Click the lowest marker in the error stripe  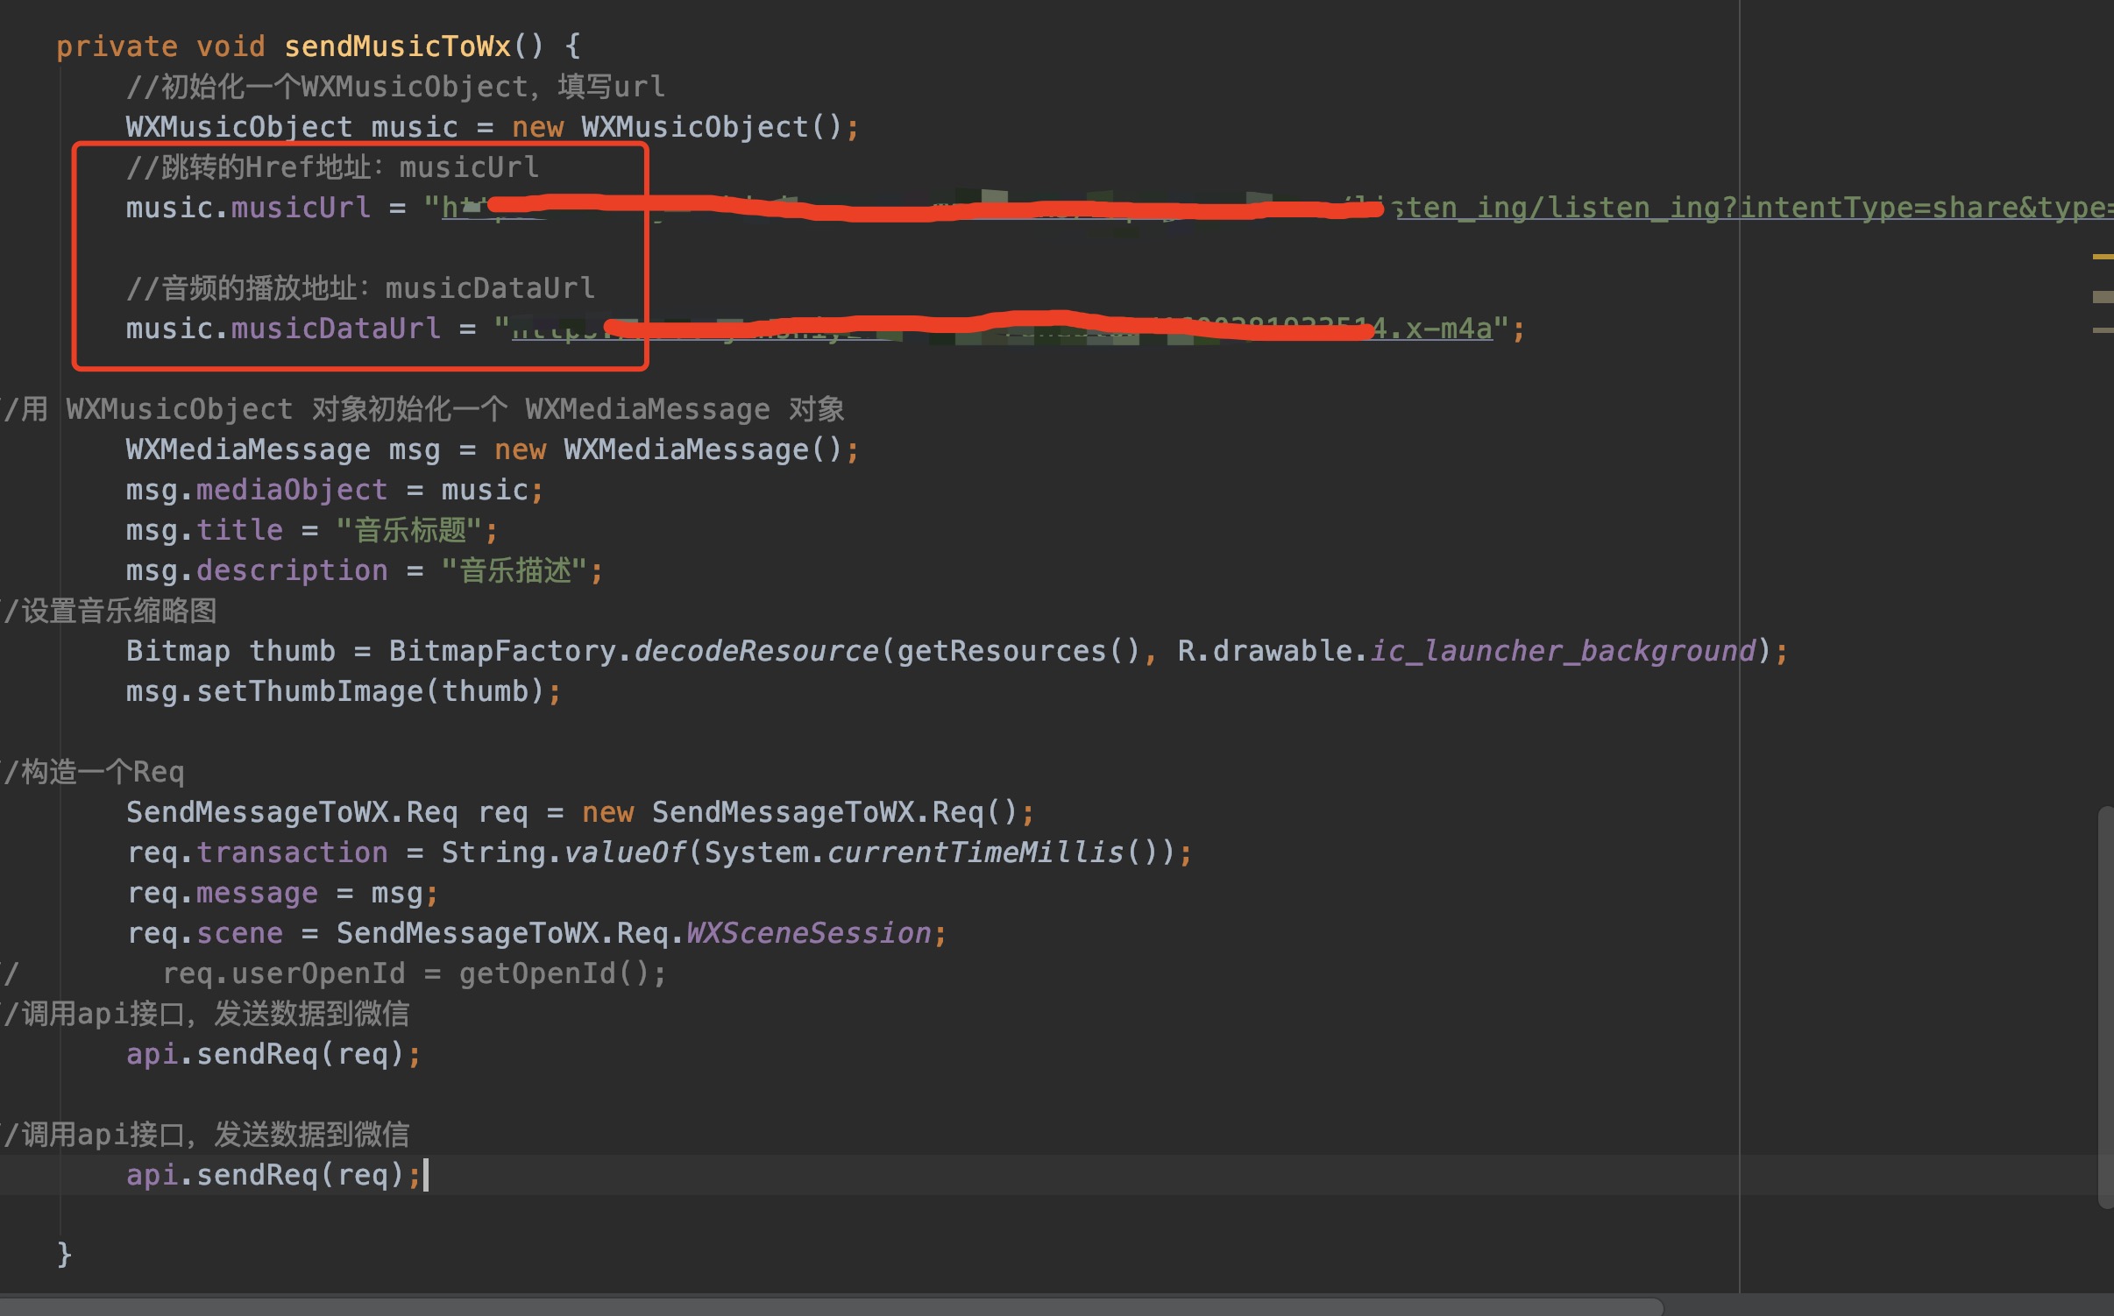(2103, 330)
